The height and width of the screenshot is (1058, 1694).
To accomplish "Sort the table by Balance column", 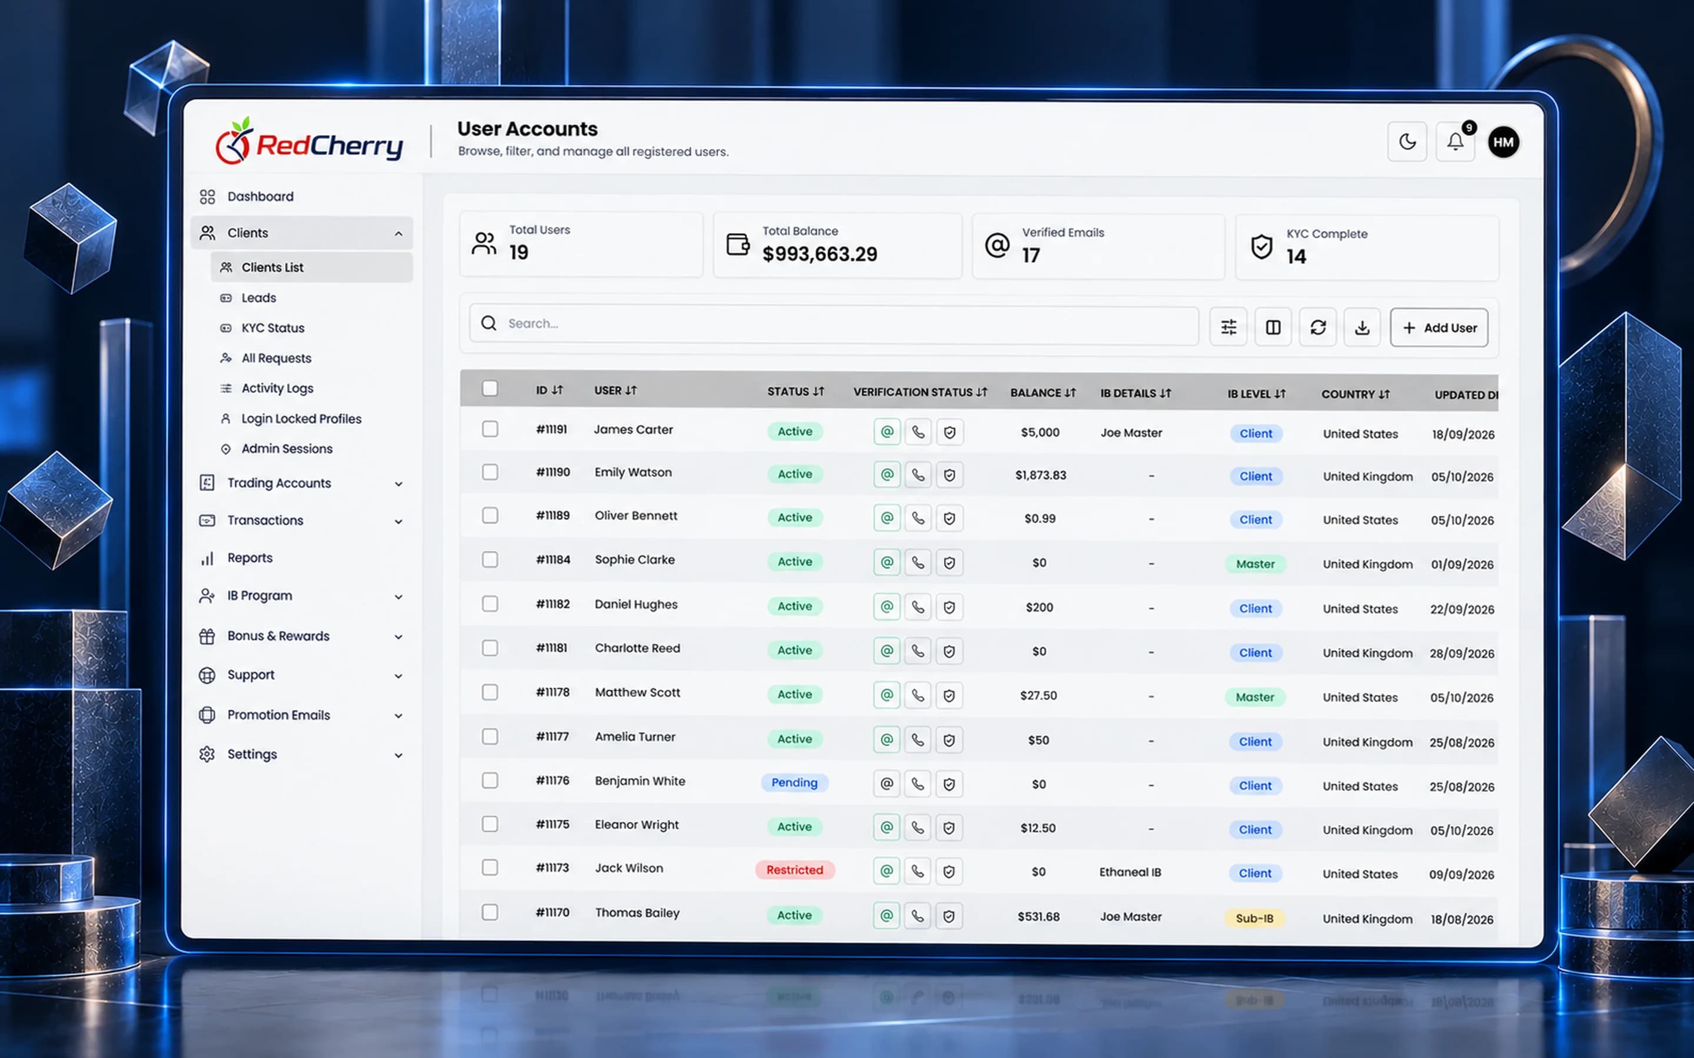I will coord(1043,393).
